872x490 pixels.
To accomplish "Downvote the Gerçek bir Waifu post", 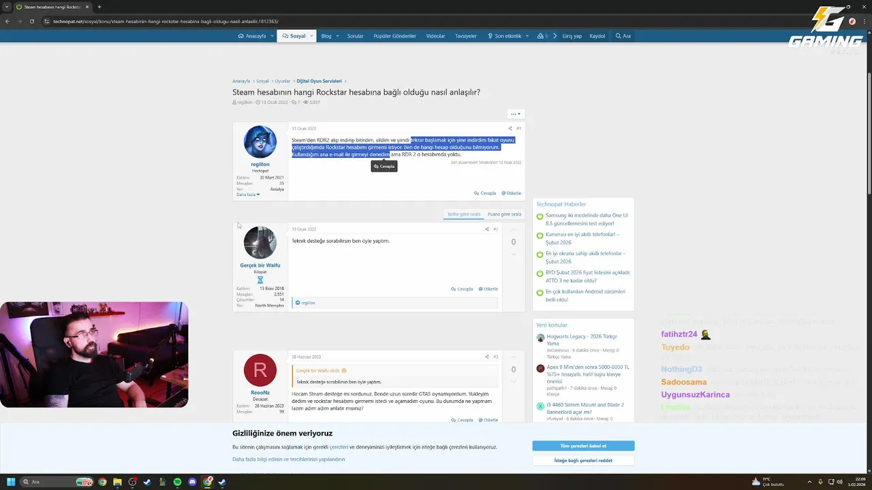I will (x=514, y=254).
